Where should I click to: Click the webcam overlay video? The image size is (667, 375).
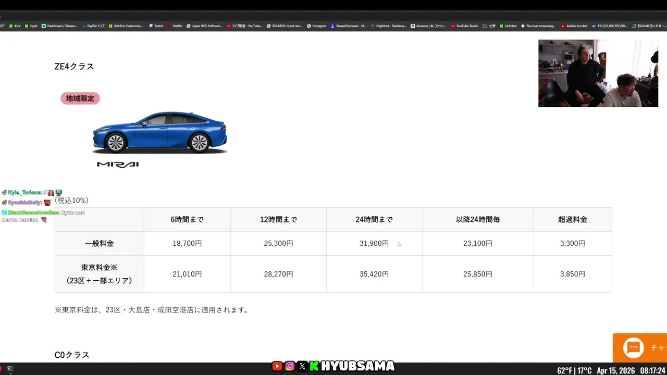(x=598, y=73)
